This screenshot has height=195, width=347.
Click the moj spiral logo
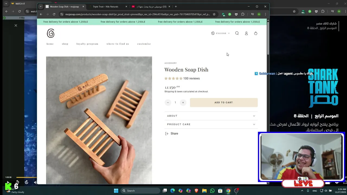(x=51, y=33)
